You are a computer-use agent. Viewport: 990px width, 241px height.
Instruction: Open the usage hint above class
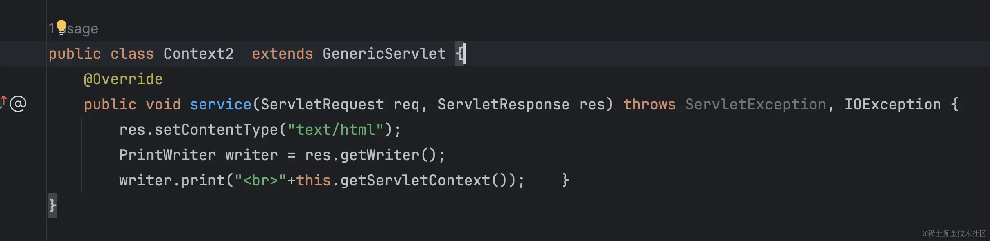(x=73, y=29)
